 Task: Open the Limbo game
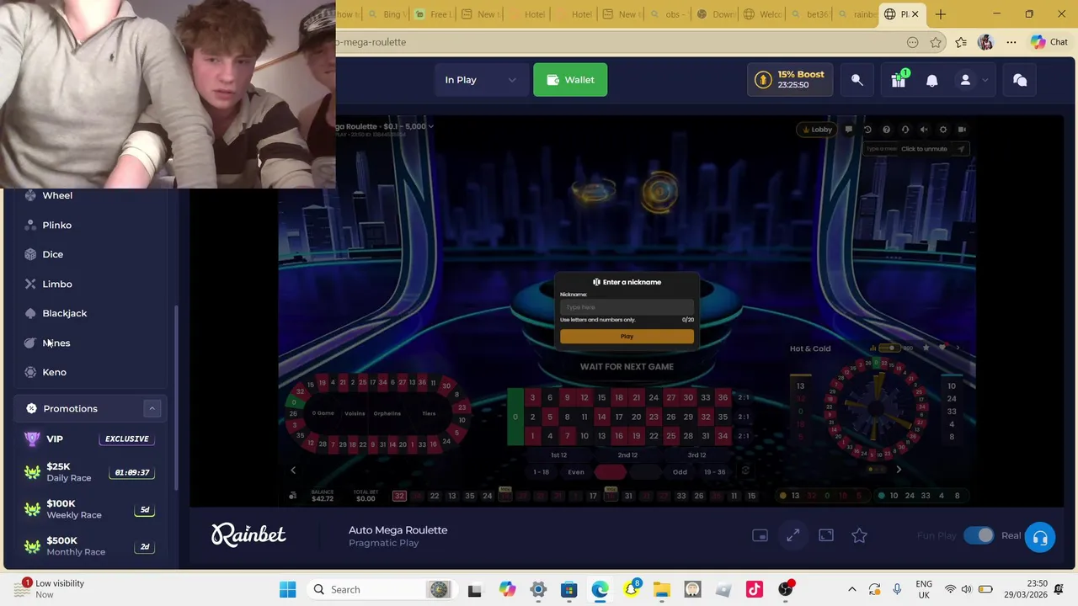click(57, 284)
